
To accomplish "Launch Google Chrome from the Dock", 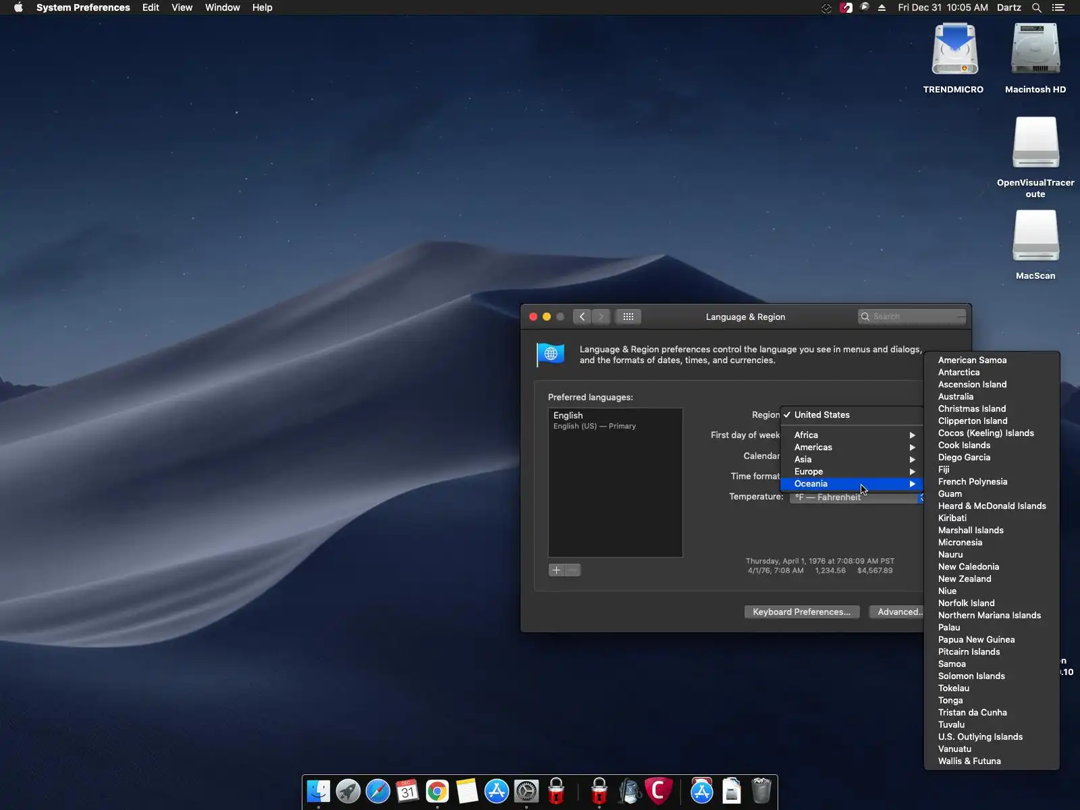I will [437, 791].
